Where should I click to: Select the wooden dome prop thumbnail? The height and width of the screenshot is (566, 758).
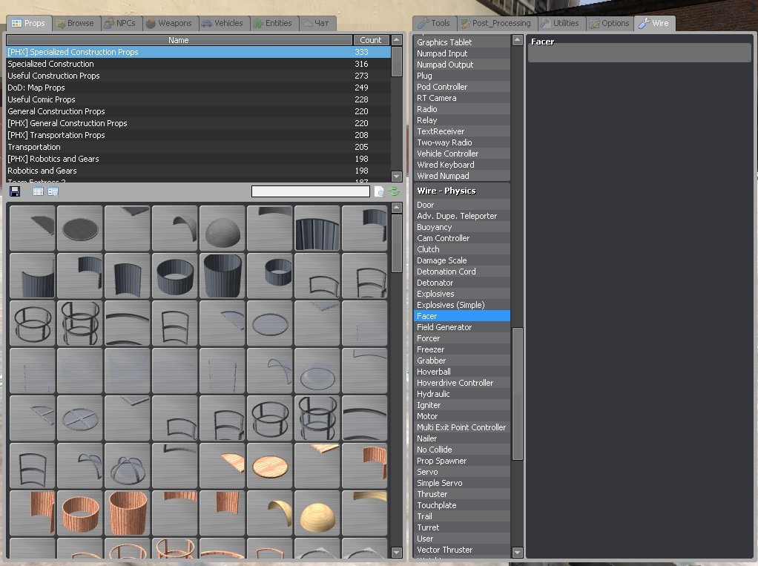317,513
